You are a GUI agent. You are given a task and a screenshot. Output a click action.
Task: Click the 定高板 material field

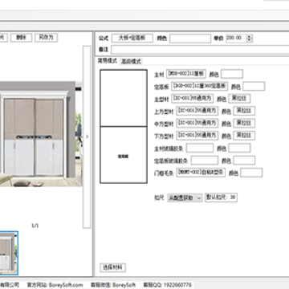point(200,86)
